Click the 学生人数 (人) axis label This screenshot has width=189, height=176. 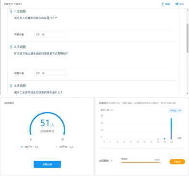(x=106, y=110)
